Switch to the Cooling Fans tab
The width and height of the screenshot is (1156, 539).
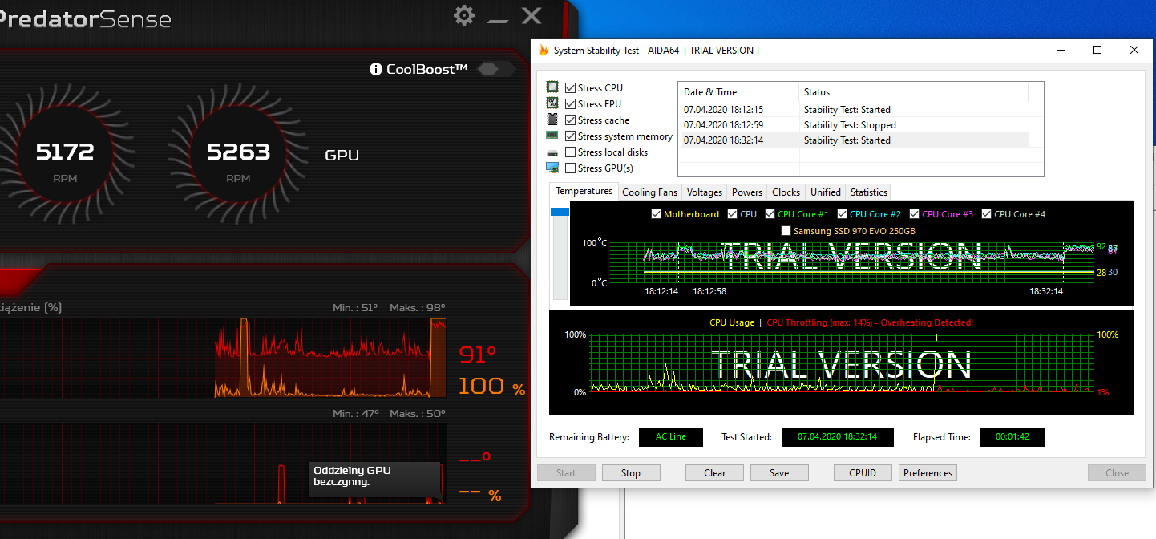click(x=649, y=192)
